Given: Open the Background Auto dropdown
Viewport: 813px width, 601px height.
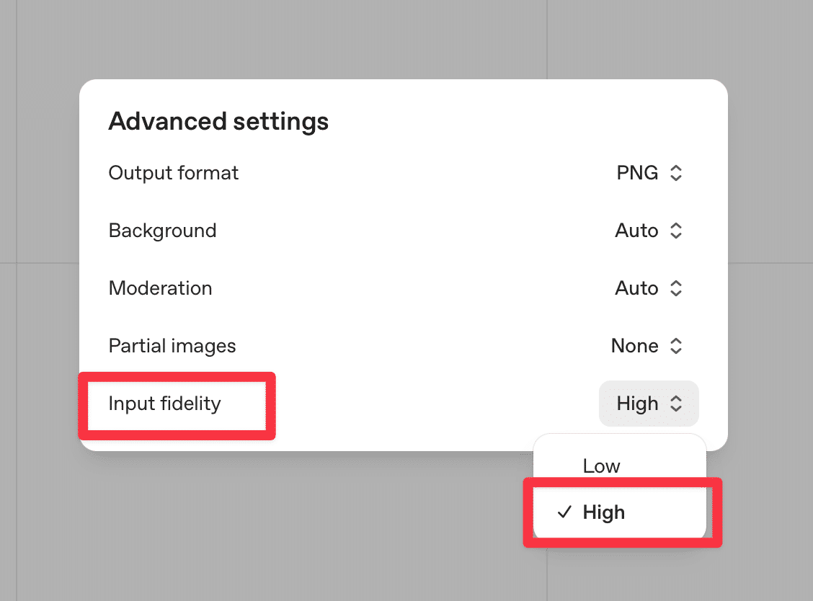Looking at the screenshot, I should [x=648, y=231].
